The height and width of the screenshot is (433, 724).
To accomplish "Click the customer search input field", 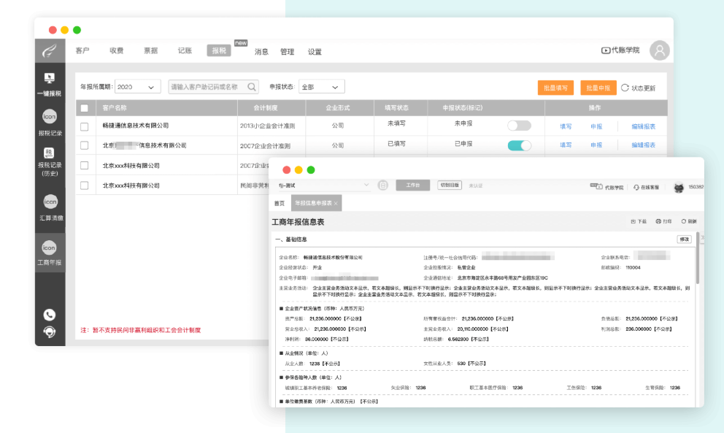I will (207, 87).
